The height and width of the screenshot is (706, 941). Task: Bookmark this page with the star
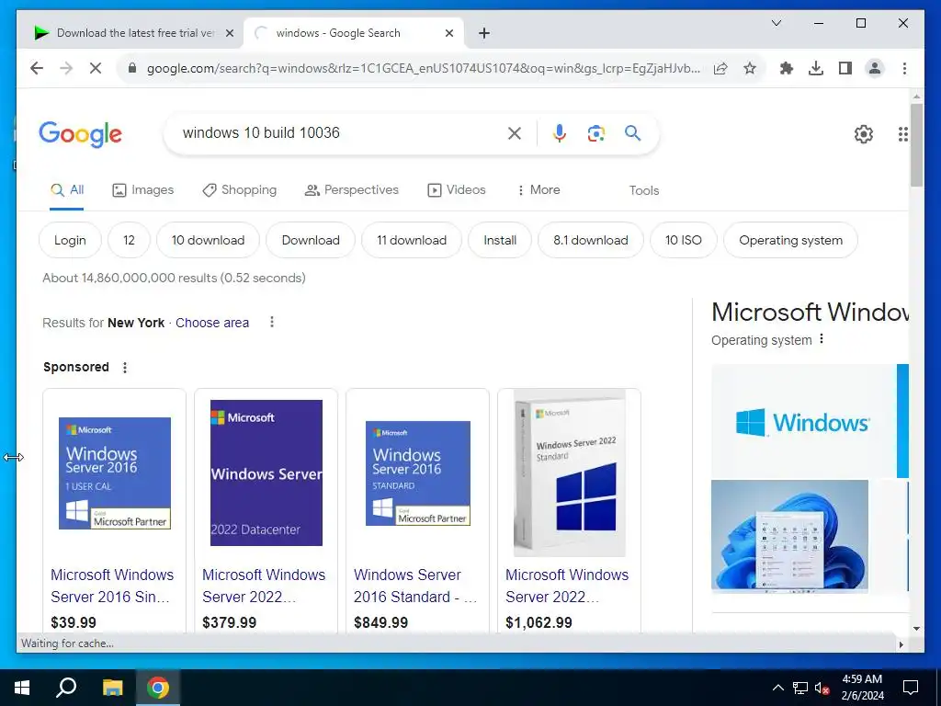tap(750, 68)
